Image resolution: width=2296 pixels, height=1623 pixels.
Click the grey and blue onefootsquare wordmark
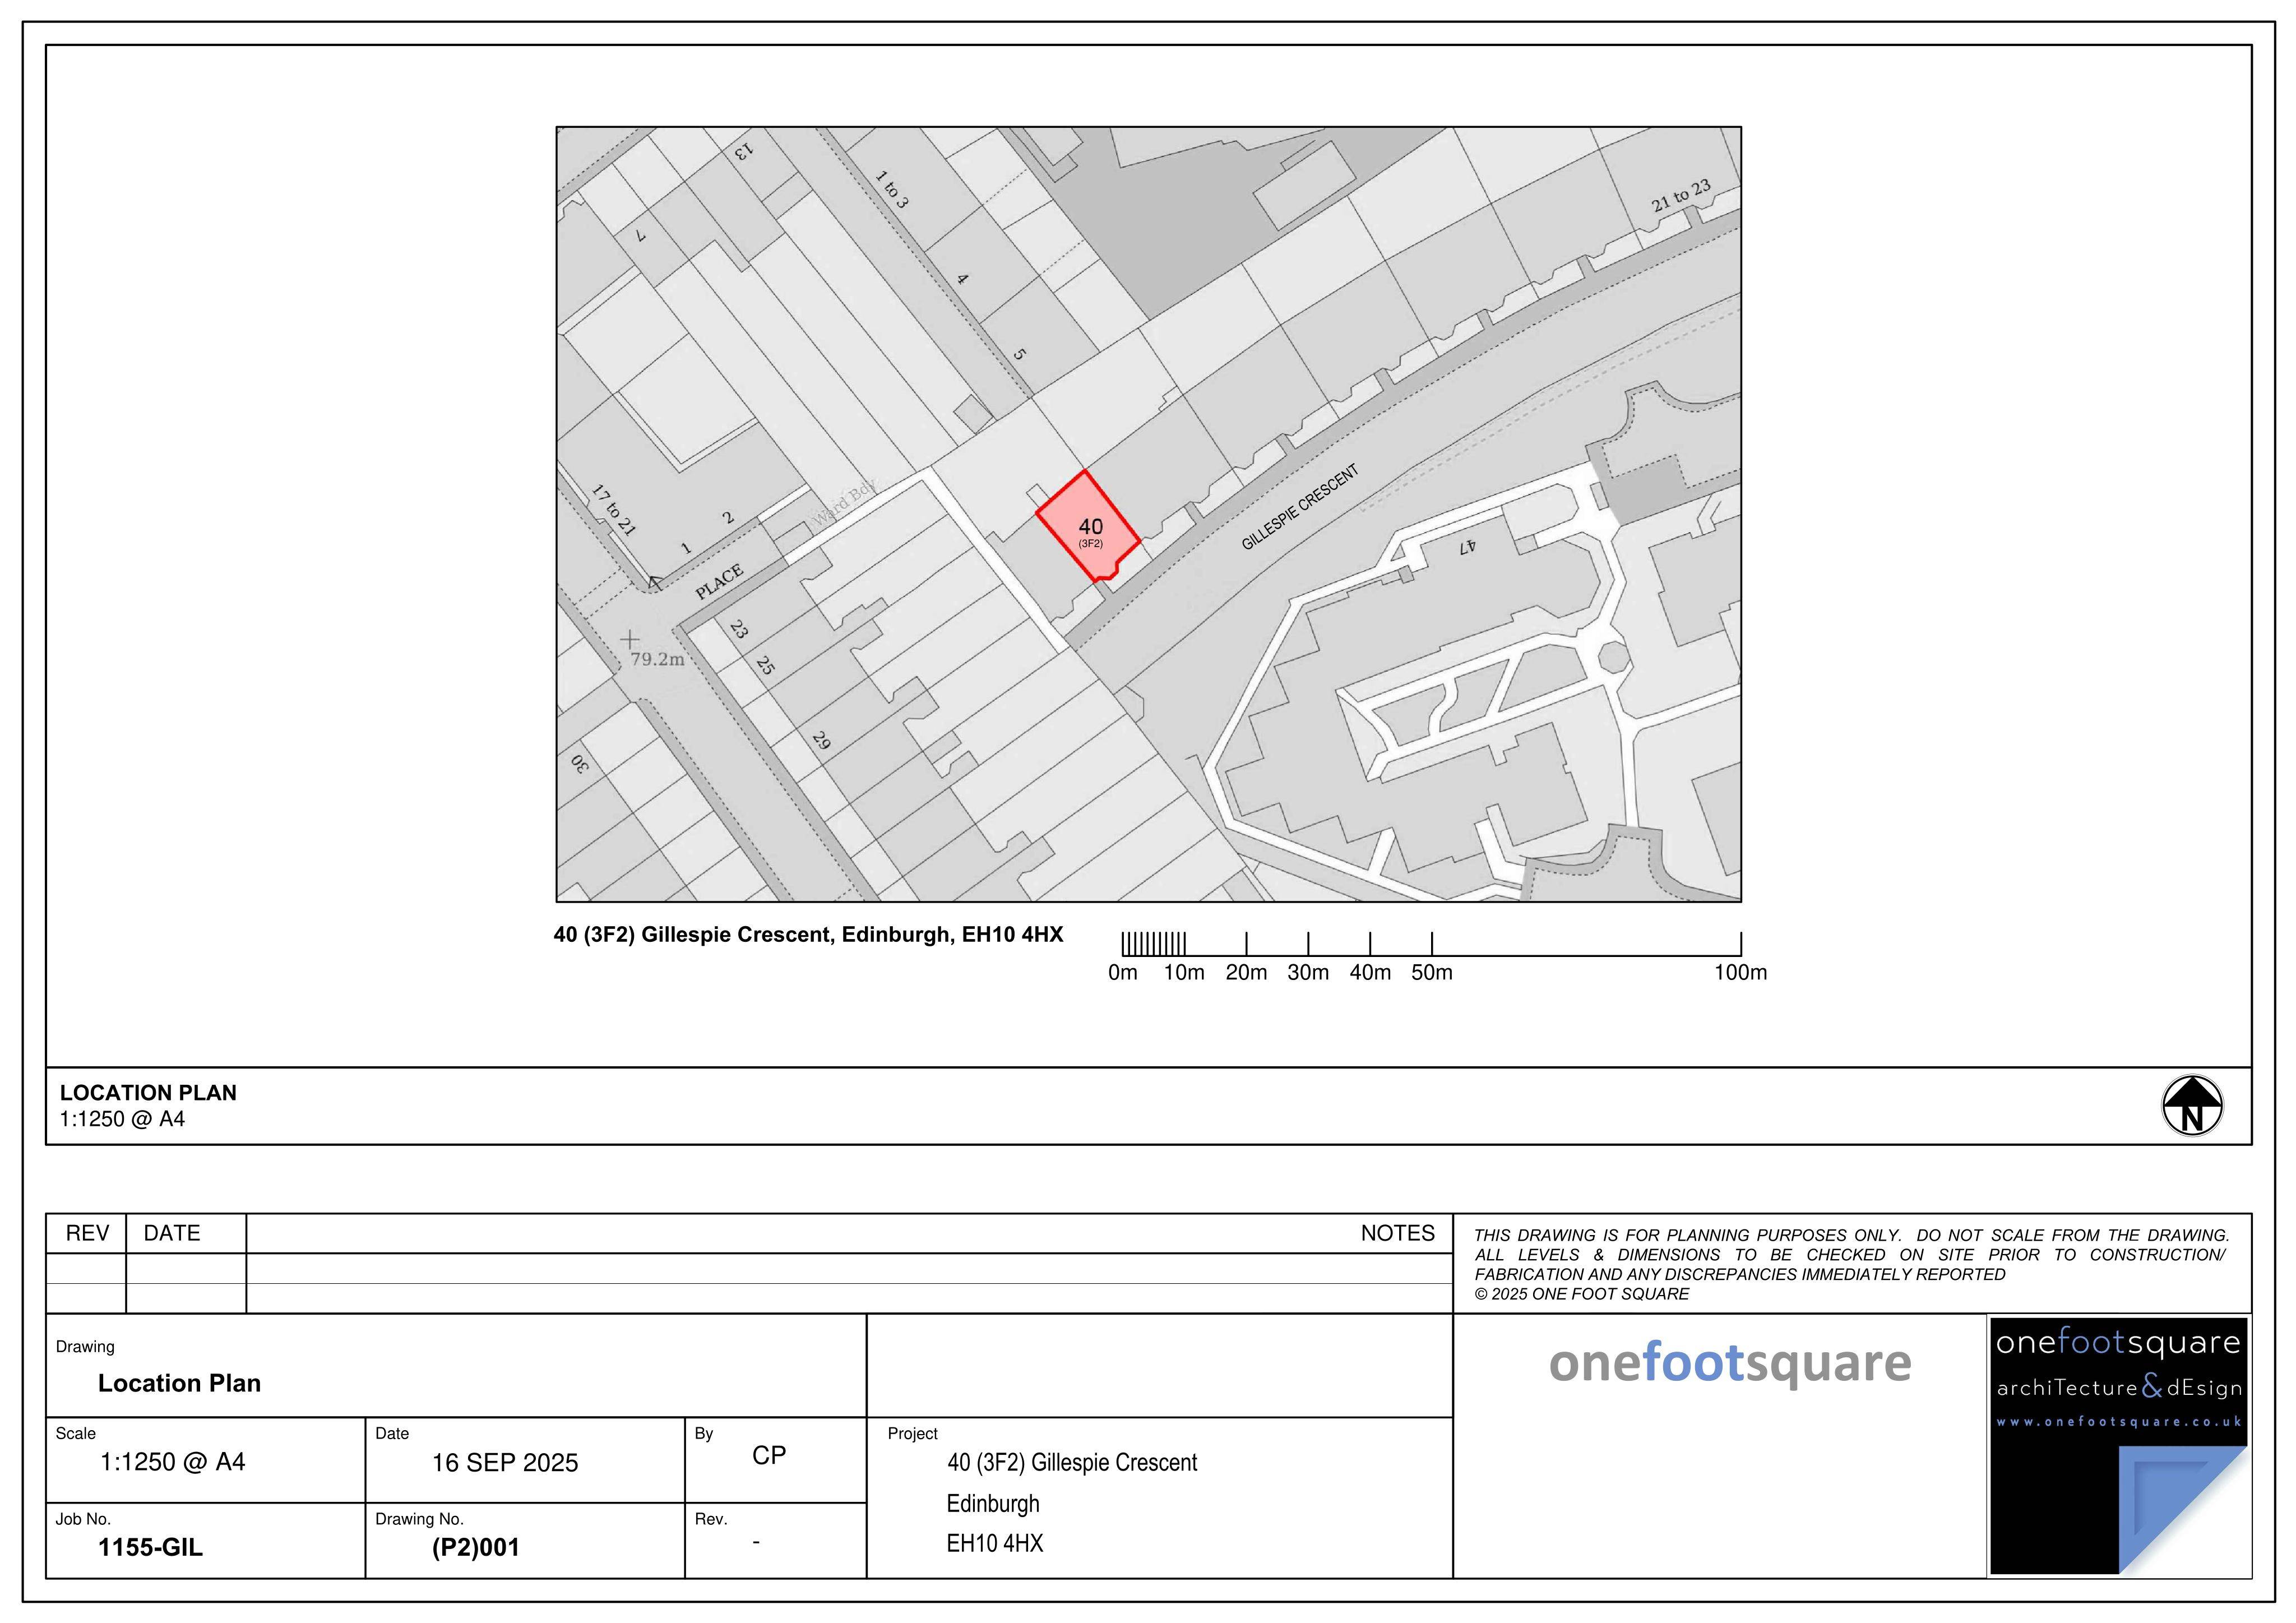click(1730, 1364)
